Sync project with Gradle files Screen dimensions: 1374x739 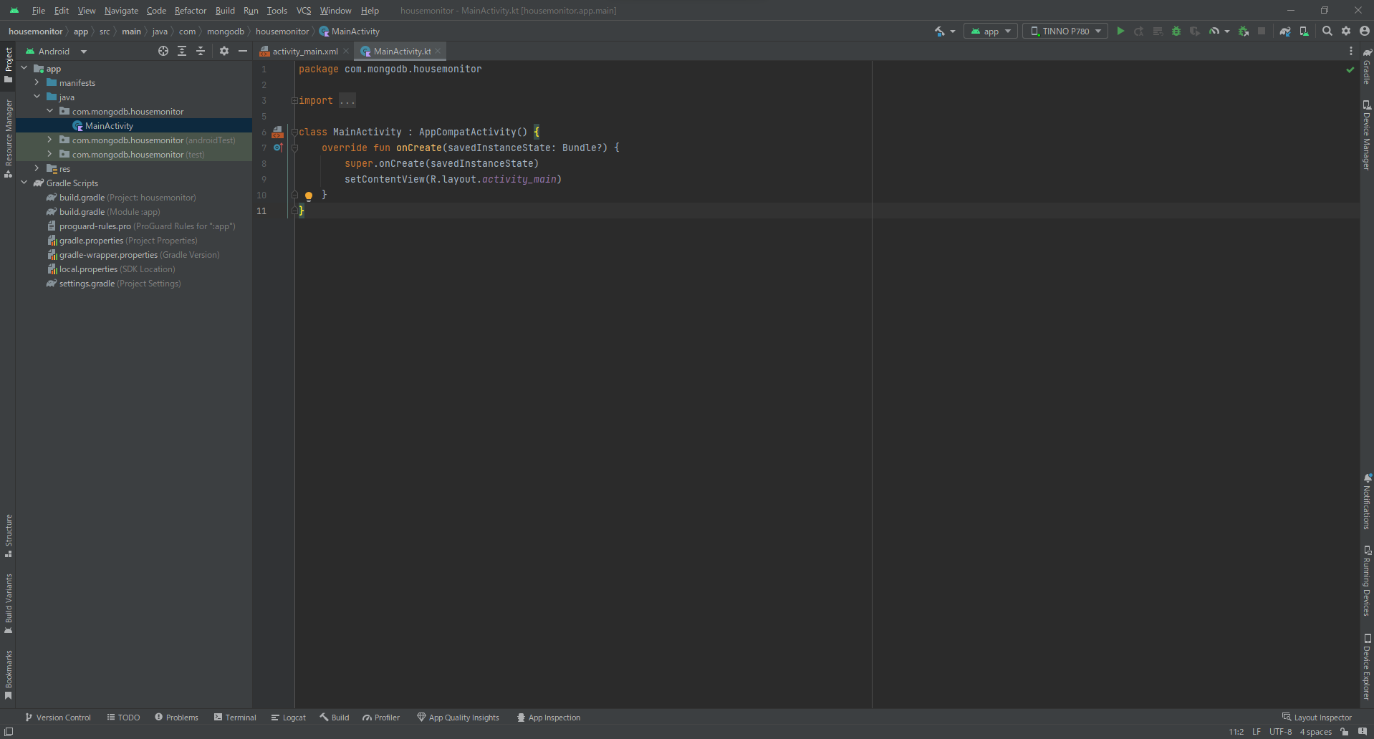pyautogui.click(x=1285, y=32)
